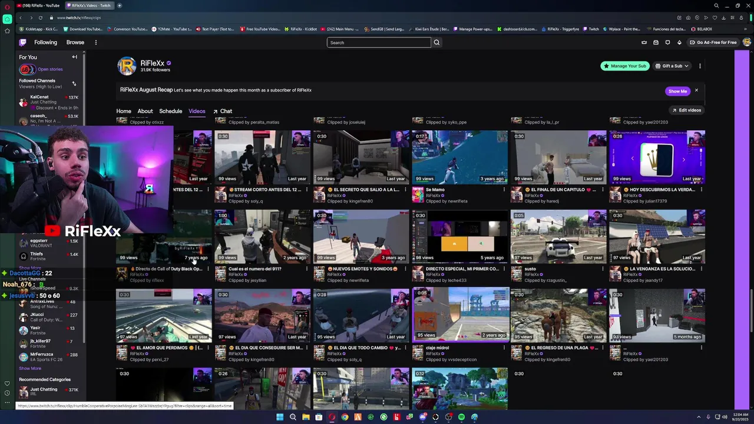754x424 pixels.
Task: Show more recommended channels
Action: click(x=30, y=369)
